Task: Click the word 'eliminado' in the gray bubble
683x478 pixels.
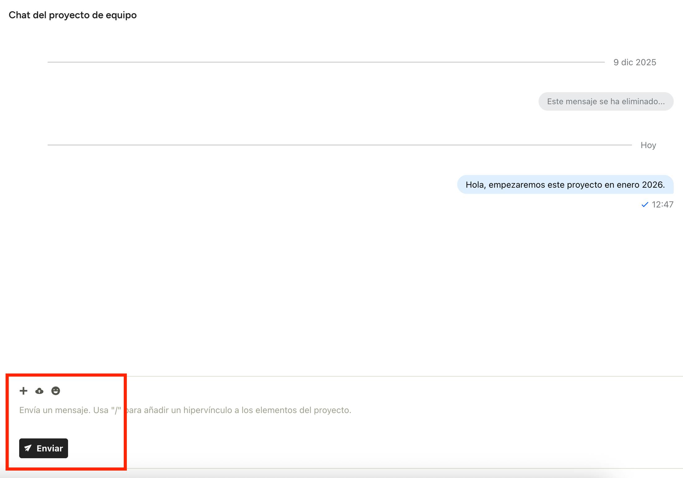Action: [640, 101]
